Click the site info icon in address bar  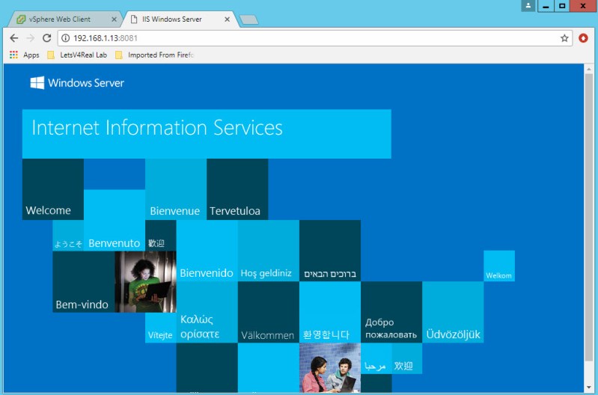65,38
